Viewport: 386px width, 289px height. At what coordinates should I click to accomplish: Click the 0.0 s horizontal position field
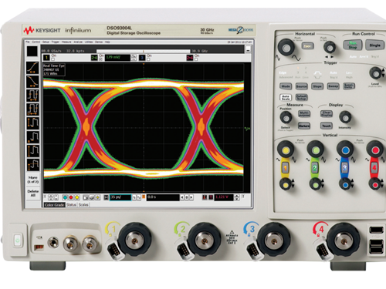163,197
